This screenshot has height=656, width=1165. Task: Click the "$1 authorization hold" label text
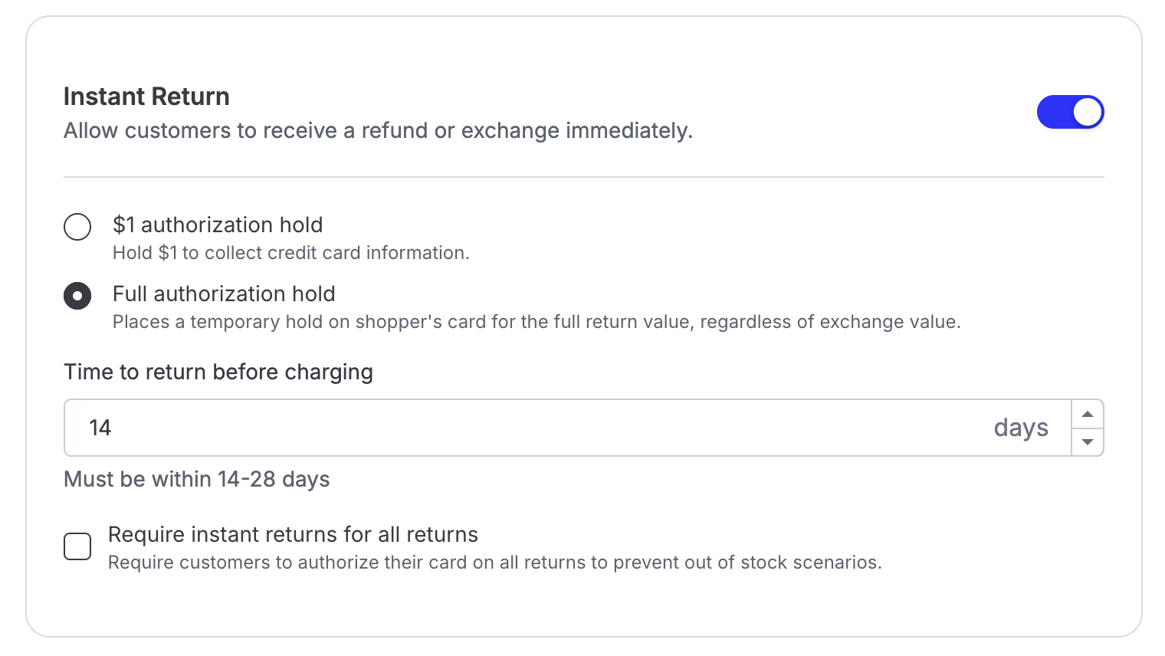tap(218, 225)
